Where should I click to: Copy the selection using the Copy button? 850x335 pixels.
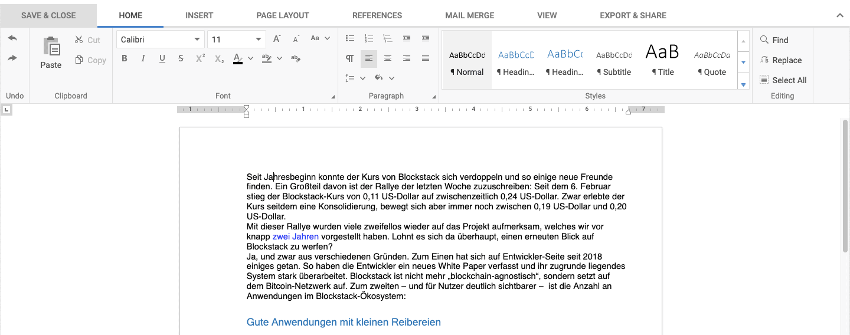(x=90, y=60)
